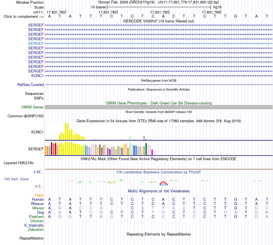Click the KCNC1 transcript arrow line

coord(159,76)
